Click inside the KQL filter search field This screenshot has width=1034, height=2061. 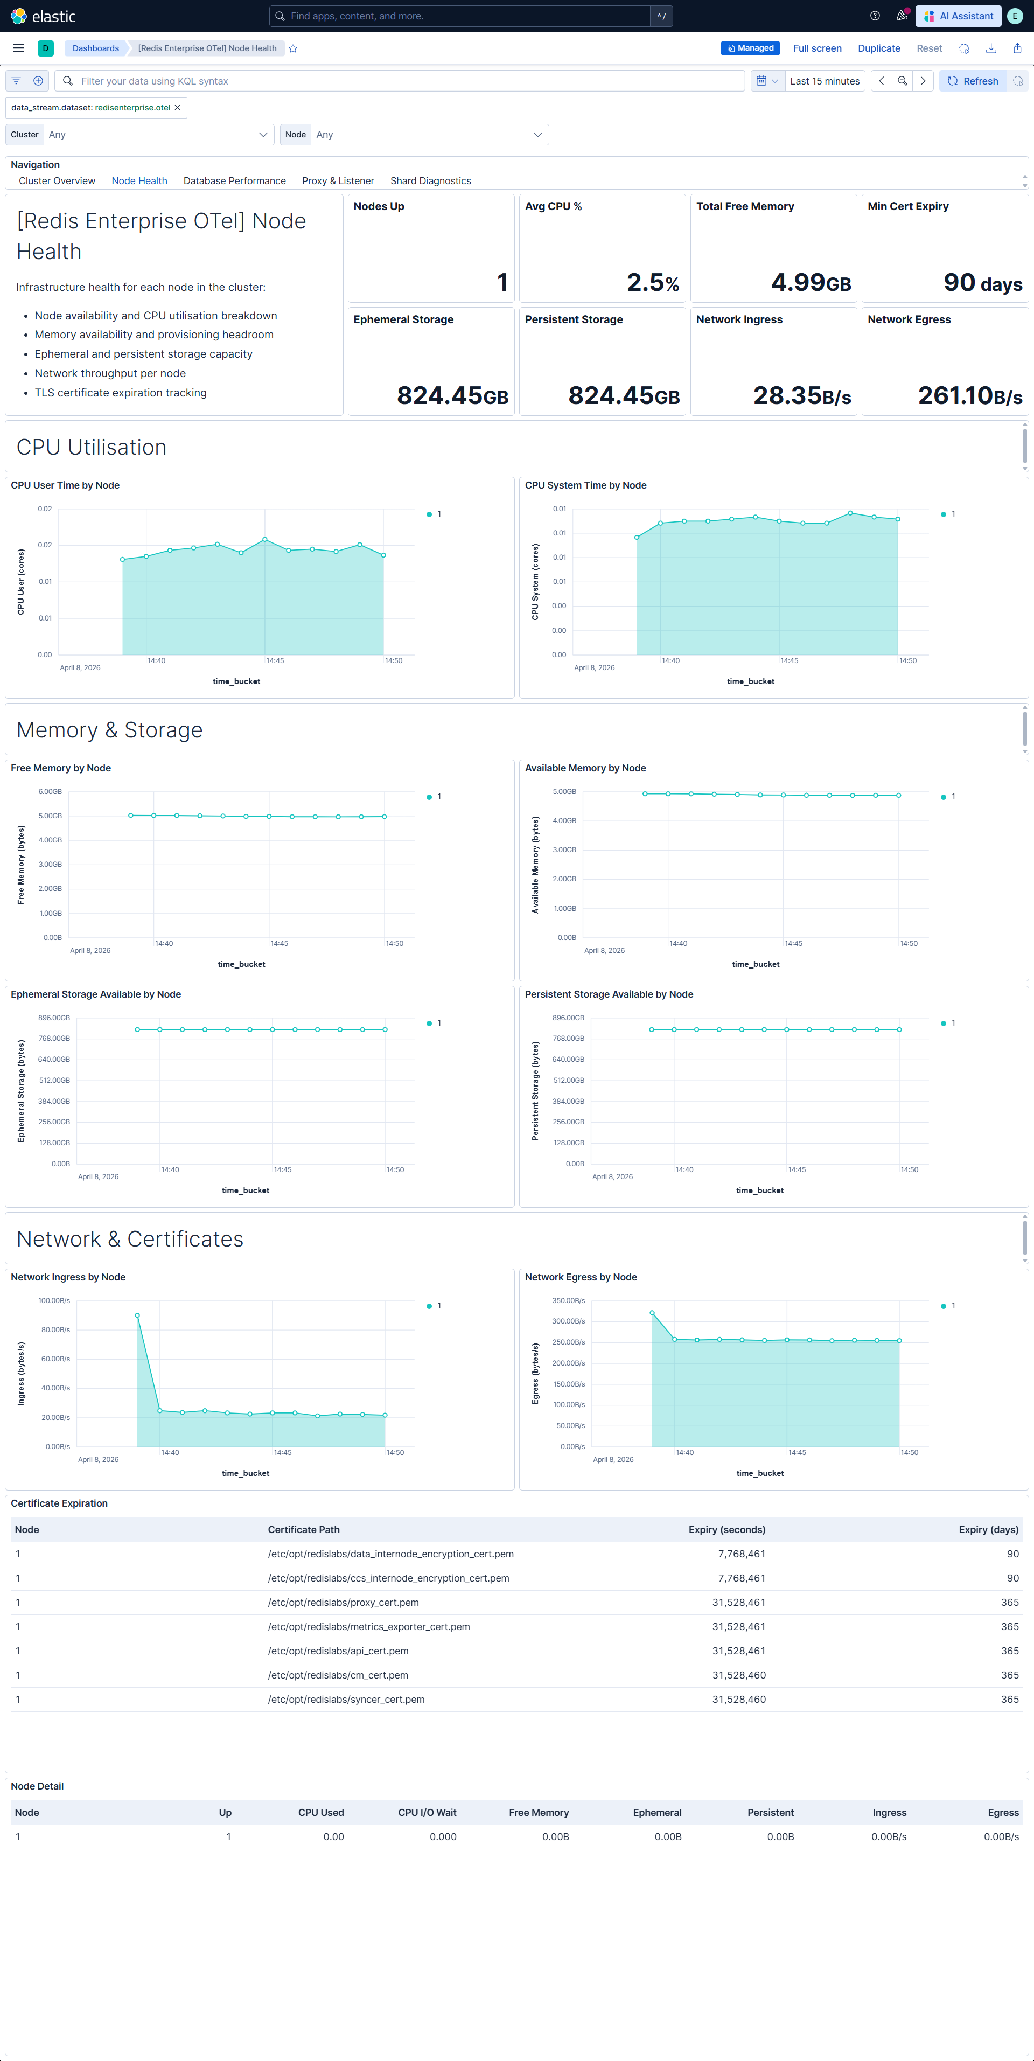(320, 80)
